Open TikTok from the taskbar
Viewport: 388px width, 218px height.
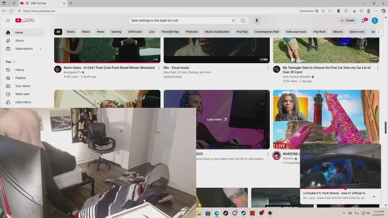[x=226, y=213]
